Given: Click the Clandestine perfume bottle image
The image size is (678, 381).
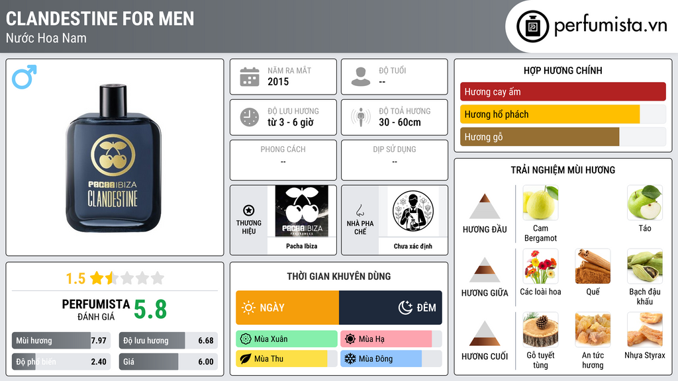Looking at the screenshot, I should click(113, 158).
